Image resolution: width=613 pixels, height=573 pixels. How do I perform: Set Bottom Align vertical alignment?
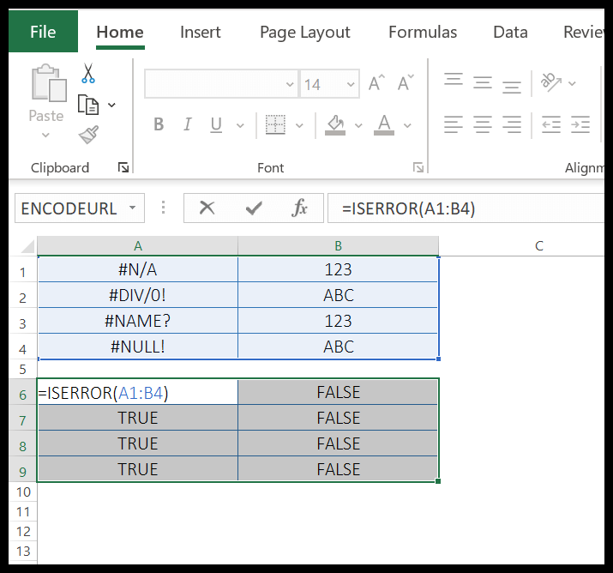pyautogui.click(x=511, y=87)
